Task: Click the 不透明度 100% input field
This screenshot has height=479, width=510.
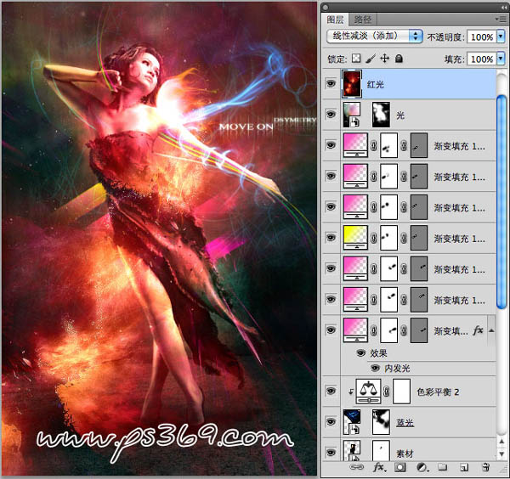Action: (482, 37)
